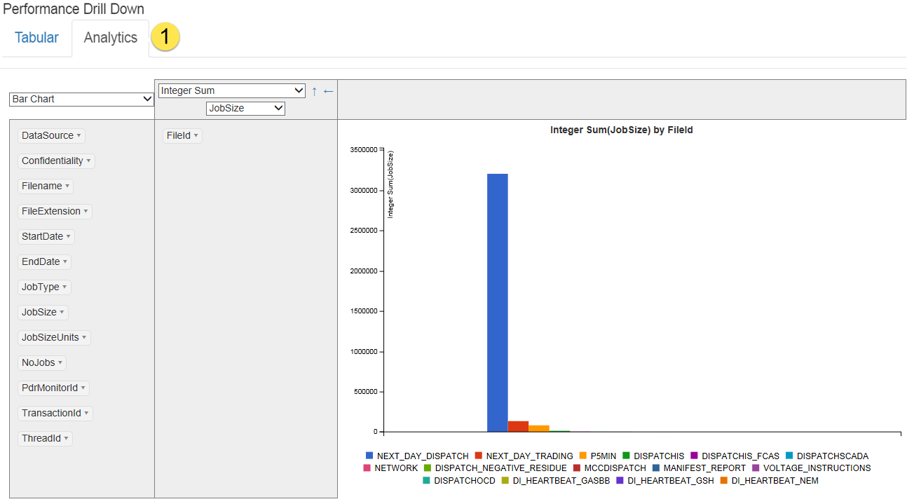Click the yellow number 1 marker

click(165, 37)
